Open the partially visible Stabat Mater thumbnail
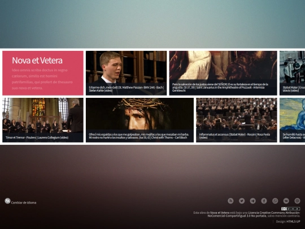305x229 pixels. click(x=293, y=73)
